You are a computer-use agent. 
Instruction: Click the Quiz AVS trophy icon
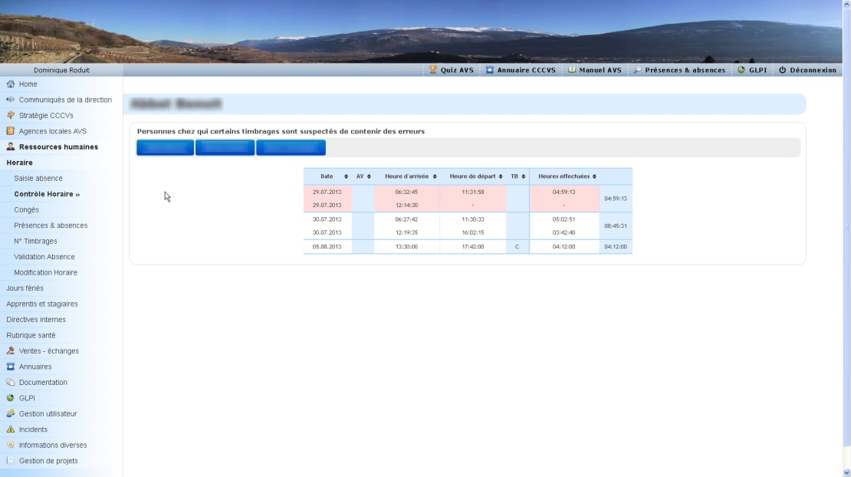[432, 70]
